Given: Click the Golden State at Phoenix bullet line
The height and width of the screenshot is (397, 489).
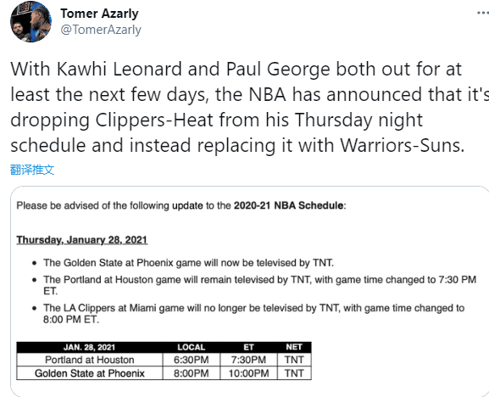Looking at the screenshot, I should (188, 263).
